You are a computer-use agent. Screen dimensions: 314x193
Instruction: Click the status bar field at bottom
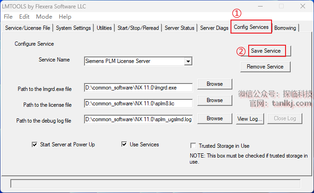(x=155, y=183)
